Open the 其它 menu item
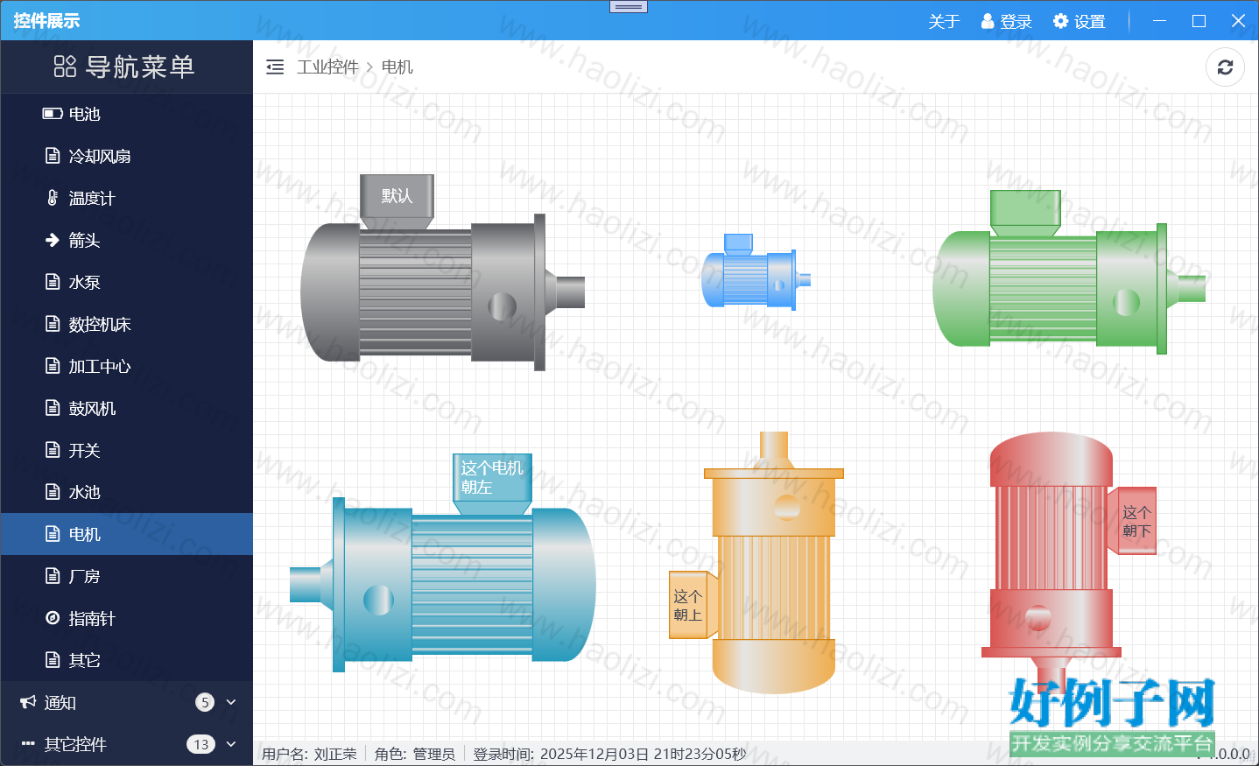Image resolution: width=1259 pixels, height=766 pixels. 127,660
